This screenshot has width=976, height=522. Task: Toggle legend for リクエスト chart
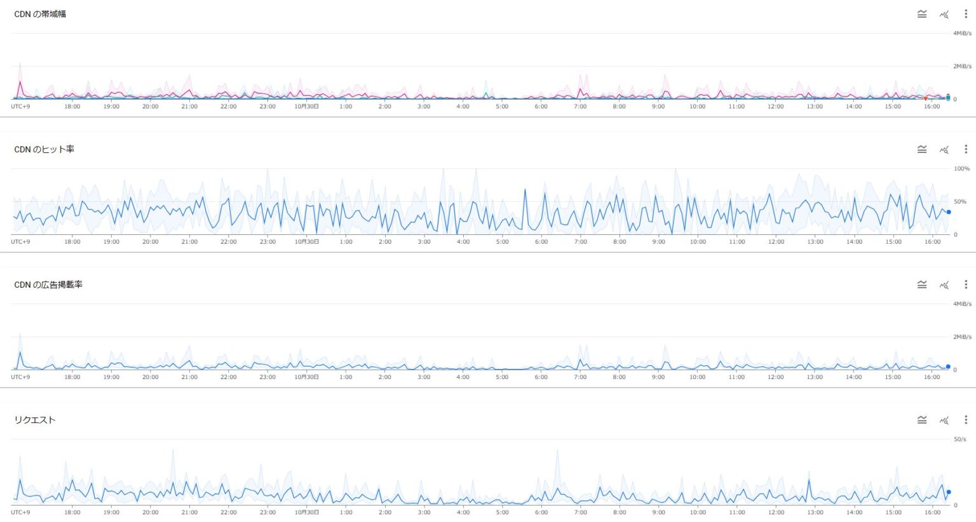(x=922, y=420)
